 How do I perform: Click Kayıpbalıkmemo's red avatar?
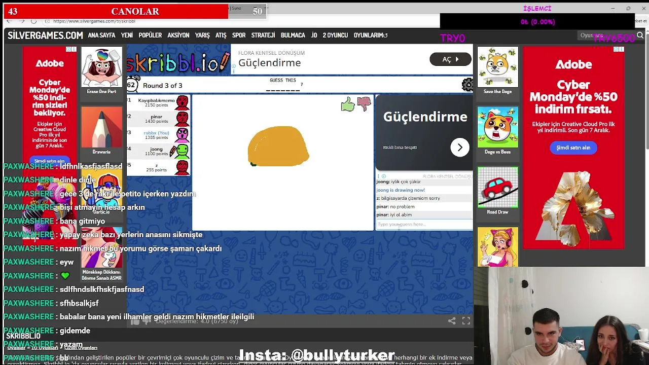coord(183,103)
